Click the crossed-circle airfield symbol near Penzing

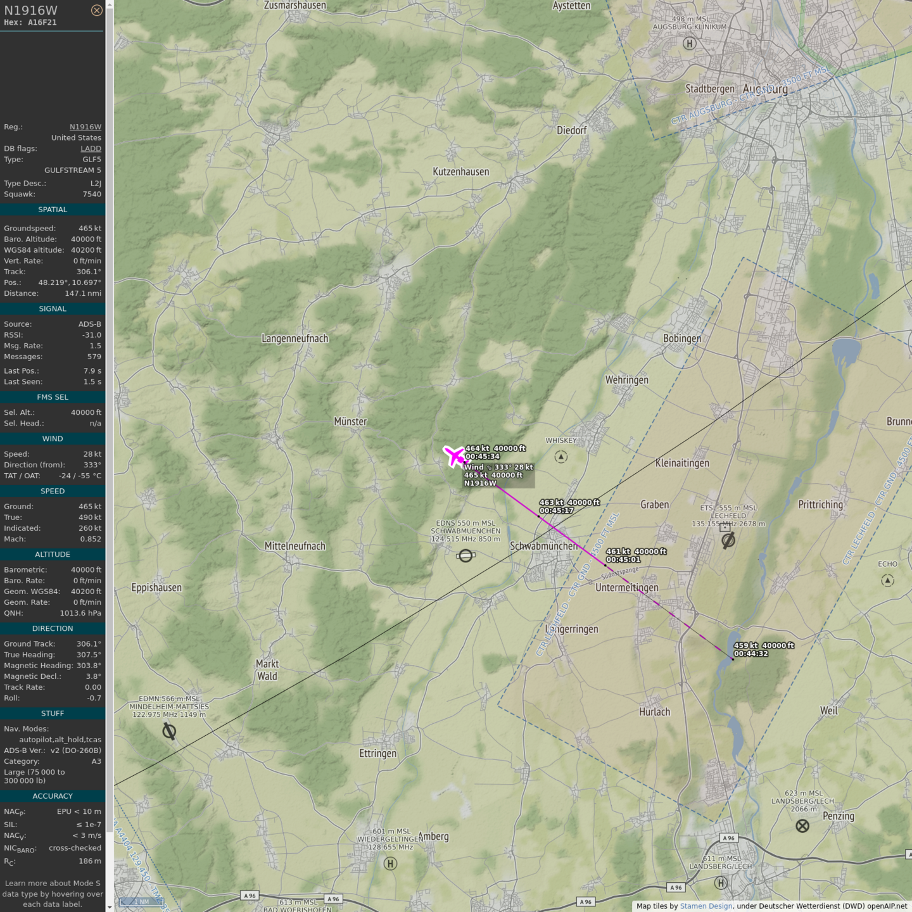pyautogui.click(x=802, y=826)
